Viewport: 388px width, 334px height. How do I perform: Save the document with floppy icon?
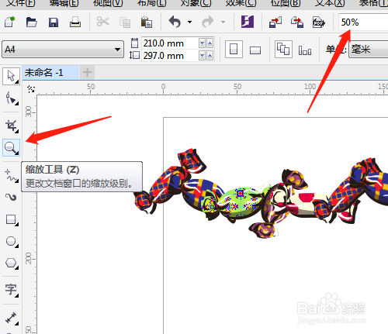point(54,22)
